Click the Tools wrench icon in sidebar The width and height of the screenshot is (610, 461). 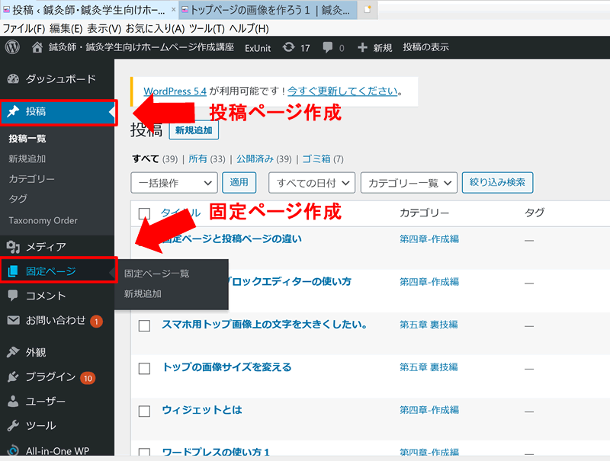tap(13, 426)
